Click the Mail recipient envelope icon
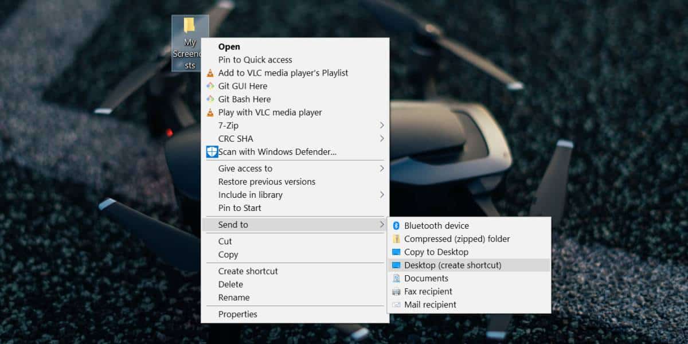The height and width of the screenshot is (344, 688). [396, 305]
